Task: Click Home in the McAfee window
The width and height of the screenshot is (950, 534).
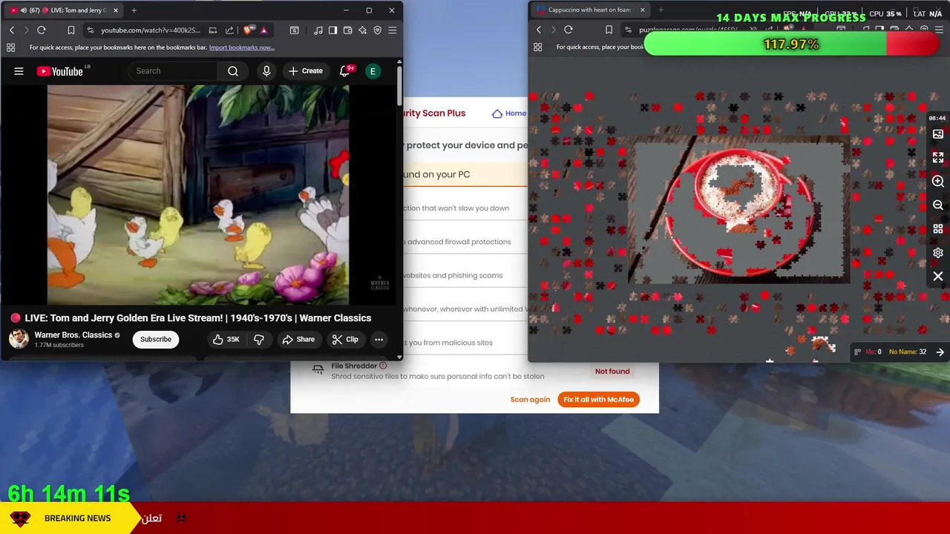Action: point(510,113)
